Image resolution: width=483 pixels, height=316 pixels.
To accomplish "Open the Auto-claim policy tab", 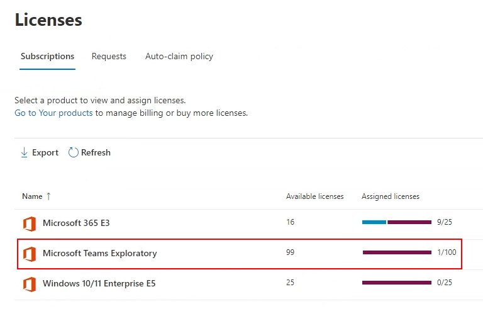I will (179, 57).
